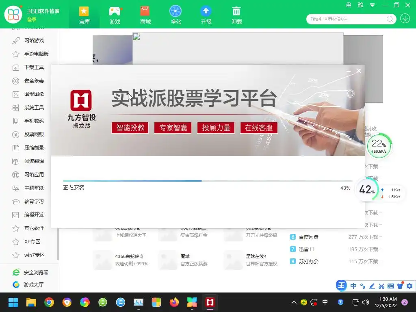The width and height of the screenshot is (416, 312).
Task: Click the 智能投教 red label
Action: tap(130, 128)
